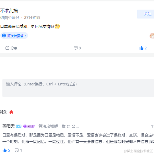Like 燕阳天's comment with the thumbs-up icon
This screenshot has height=154, width=154.
tap(4, 150)
